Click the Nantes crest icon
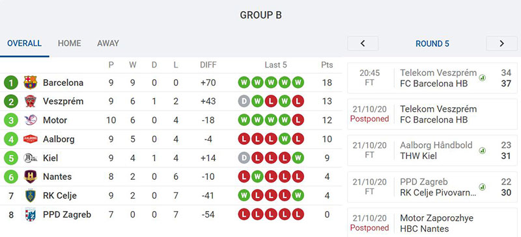The width and height of the screenshot is (521, 237). [x=30, y=177]
